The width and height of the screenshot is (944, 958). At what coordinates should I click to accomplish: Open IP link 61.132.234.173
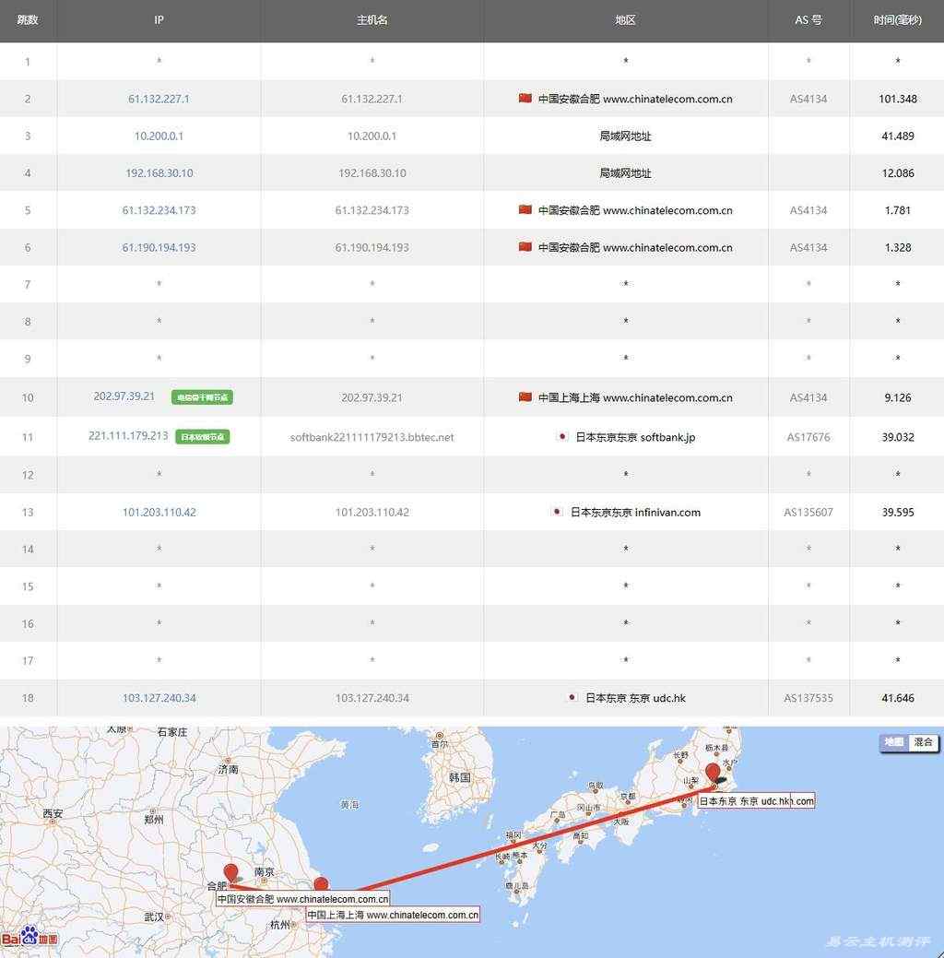point(159,210)
